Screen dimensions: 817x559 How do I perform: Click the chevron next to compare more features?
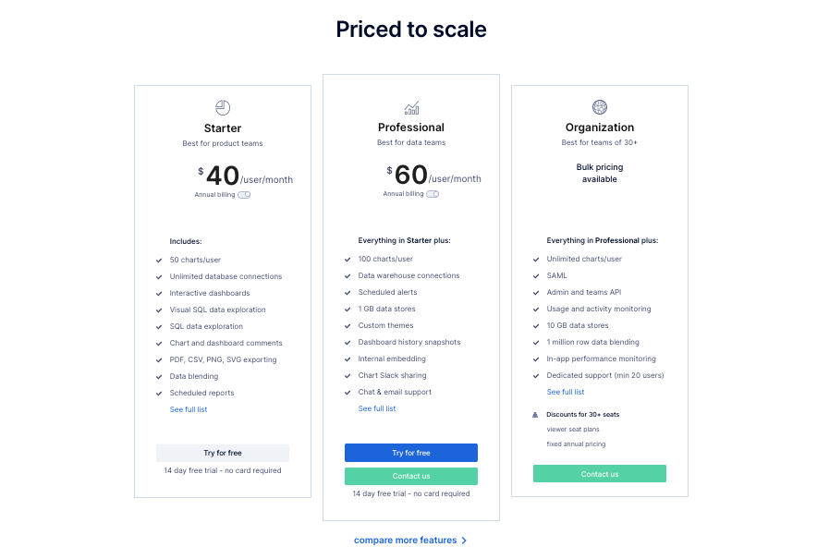(464, 541)
